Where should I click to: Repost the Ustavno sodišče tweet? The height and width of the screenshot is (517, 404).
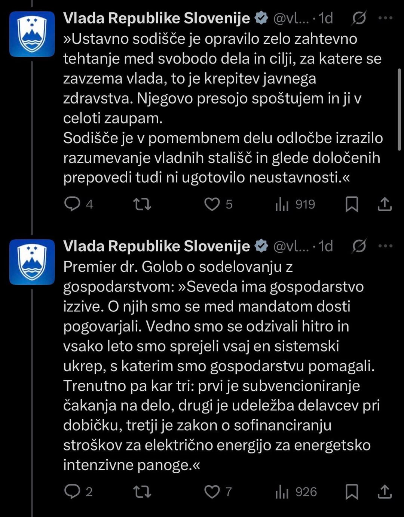142,204
